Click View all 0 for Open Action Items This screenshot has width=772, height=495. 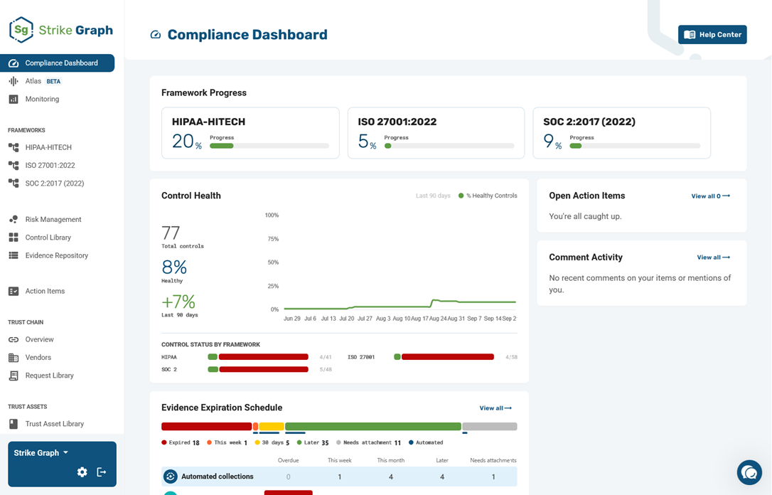tap(710, 196)
